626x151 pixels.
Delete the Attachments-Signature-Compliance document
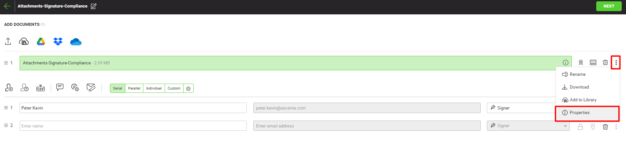tap(605, 62)
